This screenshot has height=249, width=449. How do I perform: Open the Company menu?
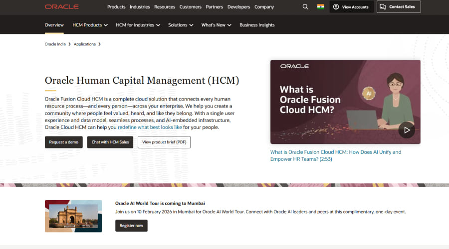(x=264, y=7)
